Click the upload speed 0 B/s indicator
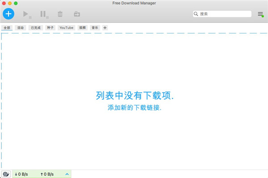 coord(47,174)
